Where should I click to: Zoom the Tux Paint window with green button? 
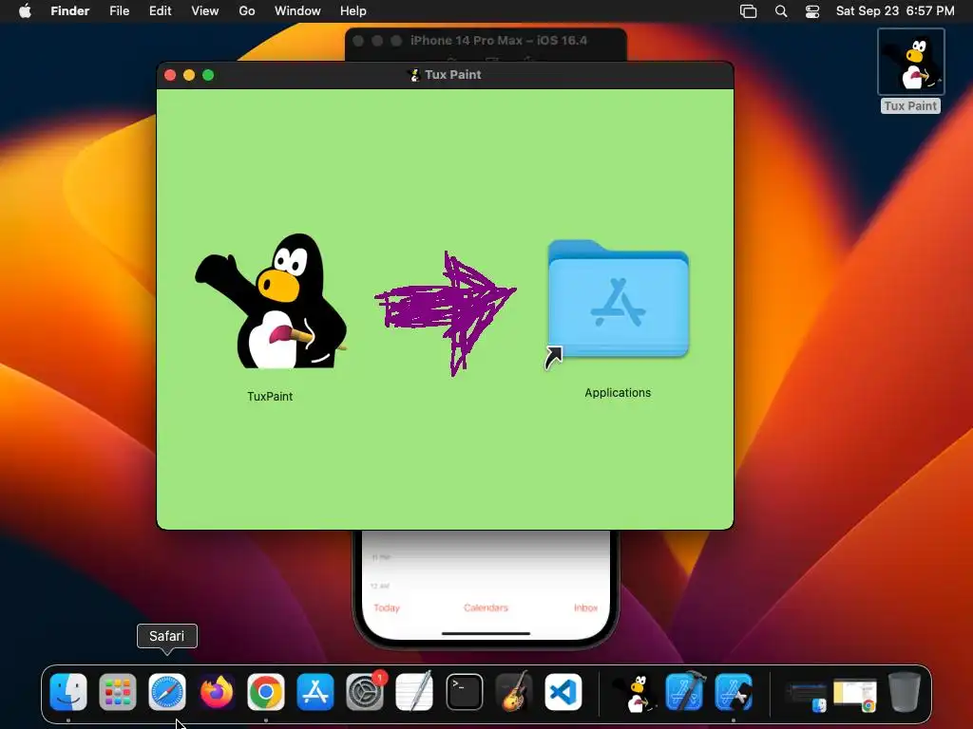click(208, 75)
